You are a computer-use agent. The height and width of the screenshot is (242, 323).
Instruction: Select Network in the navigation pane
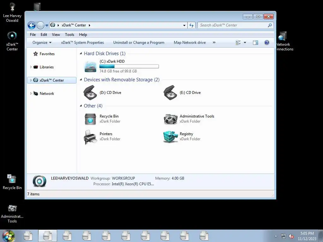(47, 93)
